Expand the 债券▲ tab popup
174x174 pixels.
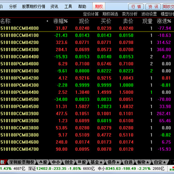114,162
